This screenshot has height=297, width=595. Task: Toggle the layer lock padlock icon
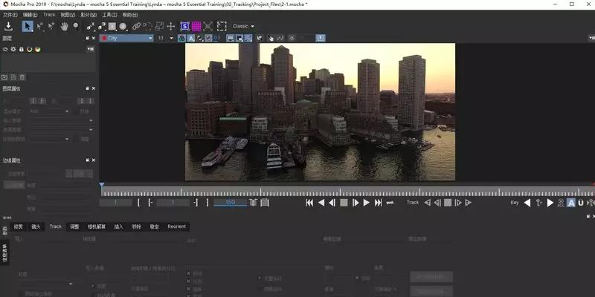click(x=22, y=49)
